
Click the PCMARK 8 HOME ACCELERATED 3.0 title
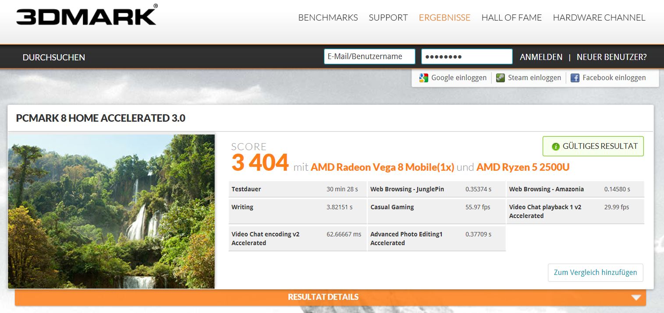(100, 118)
